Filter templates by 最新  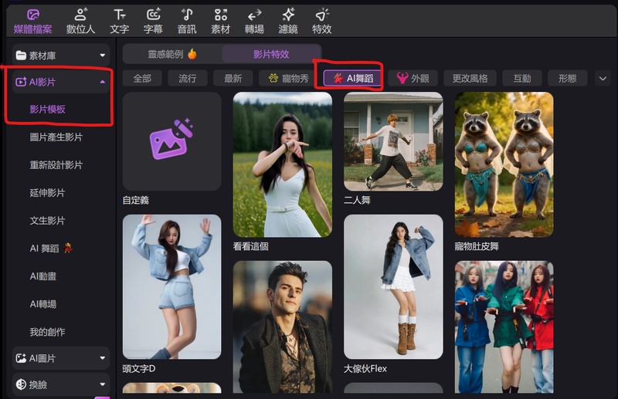click(x=233, y=79)
